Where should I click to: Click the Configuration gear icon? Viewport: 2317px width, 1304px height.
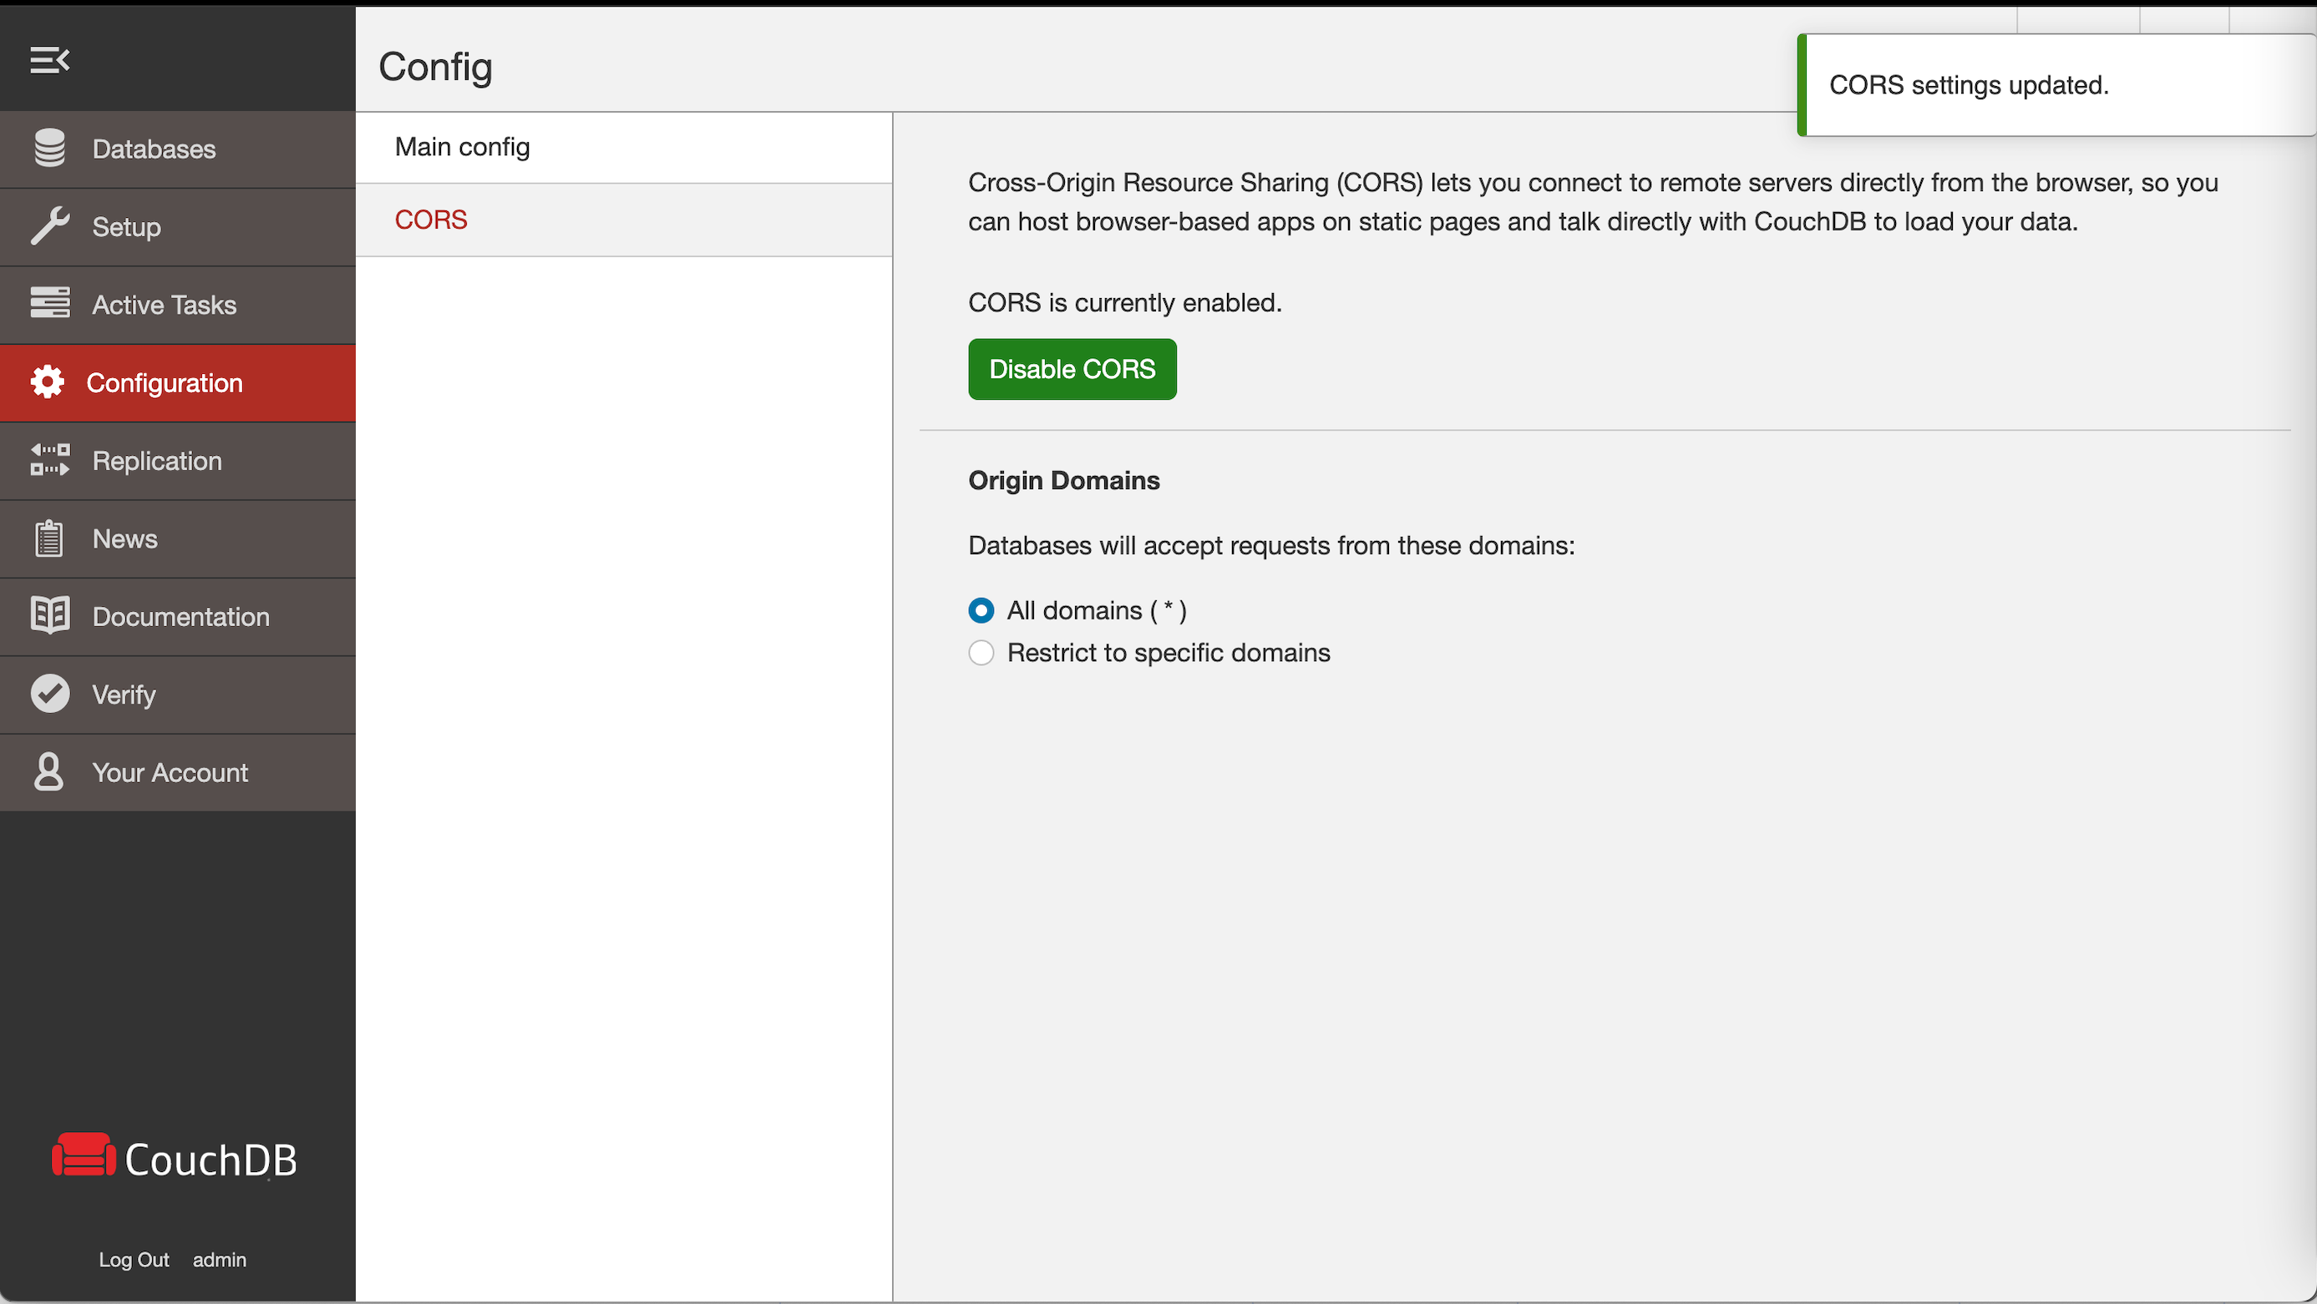48,382
